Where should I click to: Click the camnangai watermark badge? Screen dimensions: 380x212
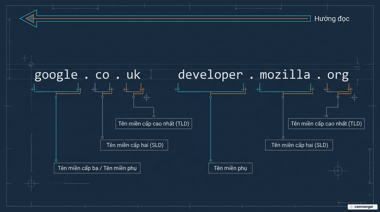363,207
